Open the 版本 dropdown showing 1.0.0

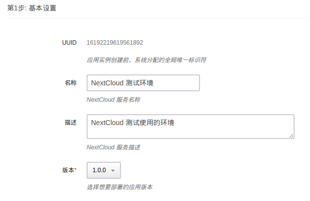click(103, 170)
